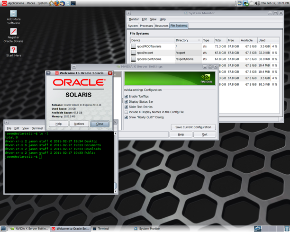Open the Applications menu
290x232 pixels.
[16, 3]
